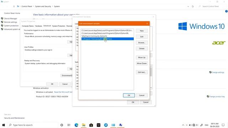
Task: Open network icon in system tray
Action: (194, 125)
